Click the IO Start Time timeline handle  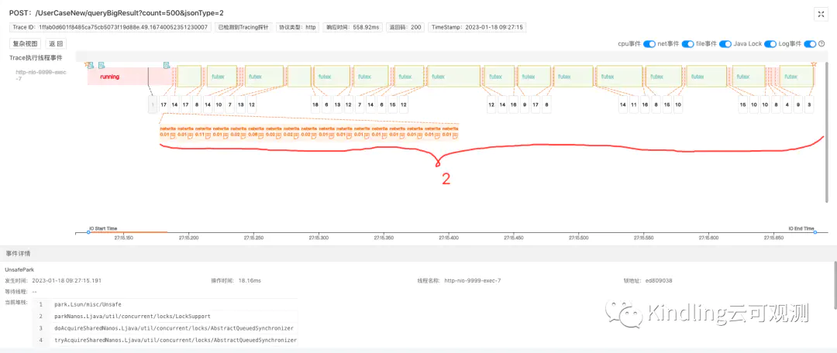pos(88,232)
